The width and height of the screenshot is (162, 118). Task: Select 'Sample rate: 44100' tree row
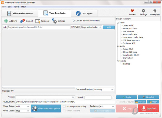pyautogui.click(x=130, y=55)
